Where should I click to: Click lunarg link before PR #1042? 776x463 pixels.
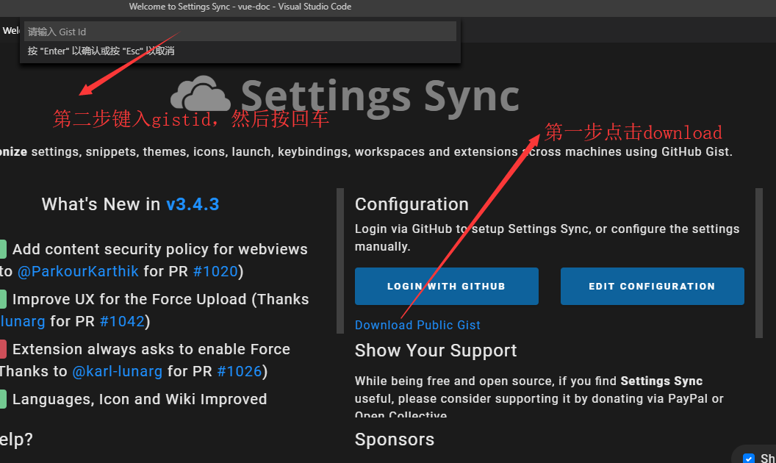(x=23, y=321)
